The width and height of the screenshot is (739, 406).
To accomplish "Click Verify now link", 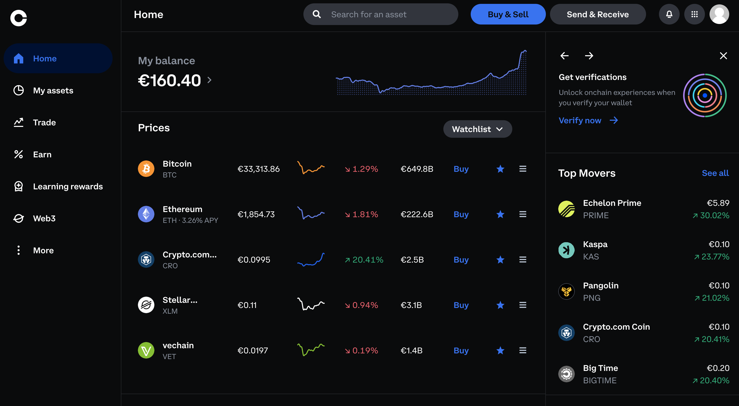I will [588, 120].
